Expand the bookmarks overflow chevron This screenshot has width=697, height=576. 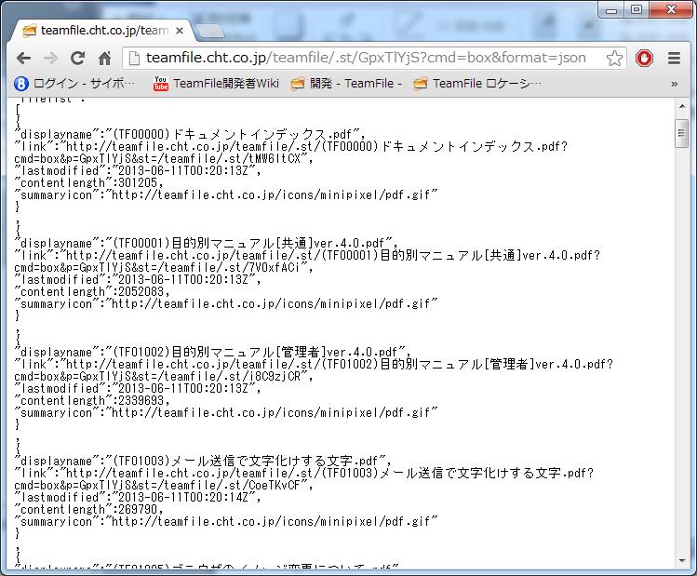click(x=675, y=84)
